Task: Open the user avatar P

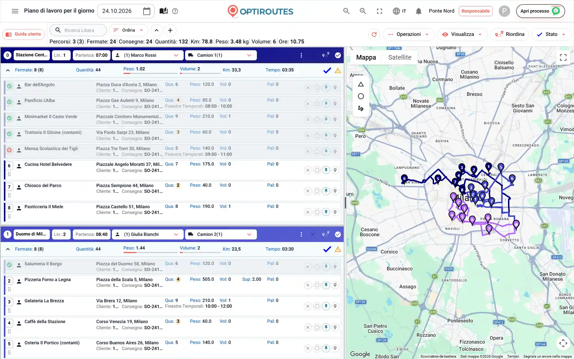Action: coord(504,11)
